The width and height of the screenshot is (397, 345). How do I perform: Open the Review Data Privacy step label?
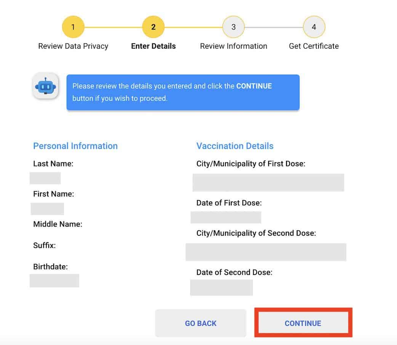click(x=73, y=46)
